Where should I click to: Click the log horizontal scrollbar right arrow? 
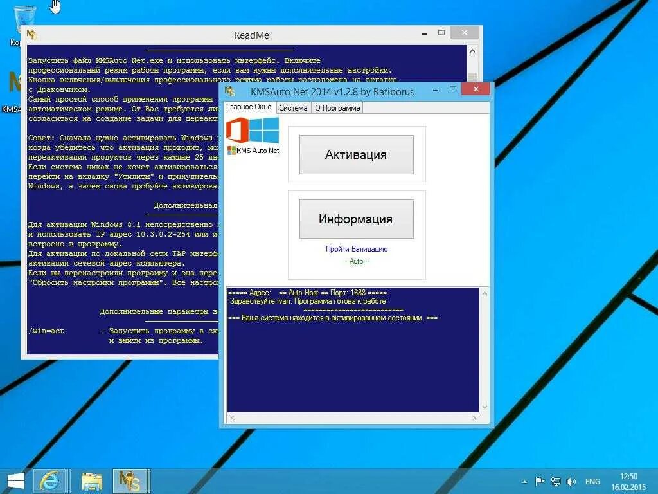click(474, 417)
